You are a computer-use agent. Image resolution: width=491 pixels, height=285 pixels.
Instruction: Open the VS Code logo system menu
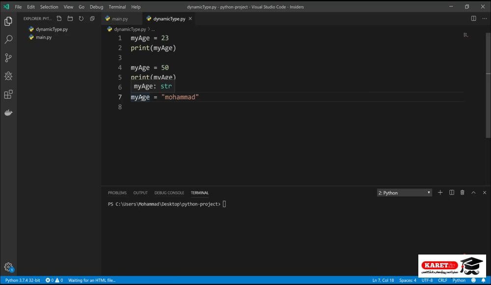[x=6, y=6]
